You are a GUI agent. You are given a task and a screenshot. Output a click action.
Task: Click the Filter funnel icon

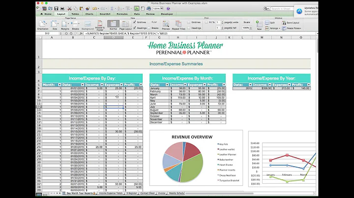[128, 8]
